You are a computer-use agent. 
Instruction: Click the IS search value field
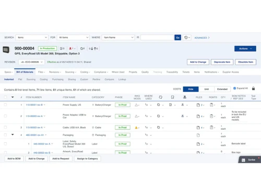[x=157, y=38]
